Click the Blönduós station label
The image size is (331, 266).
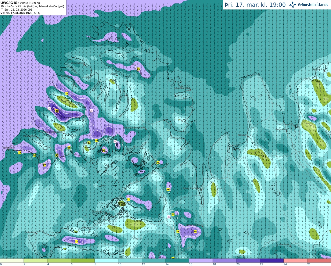tap(242, 135)
